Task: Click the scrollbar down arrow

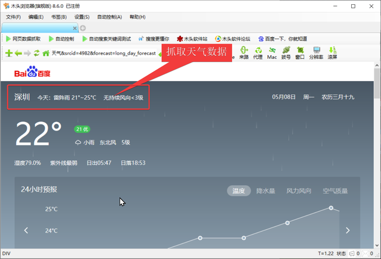Action: [x=377, y=245]
